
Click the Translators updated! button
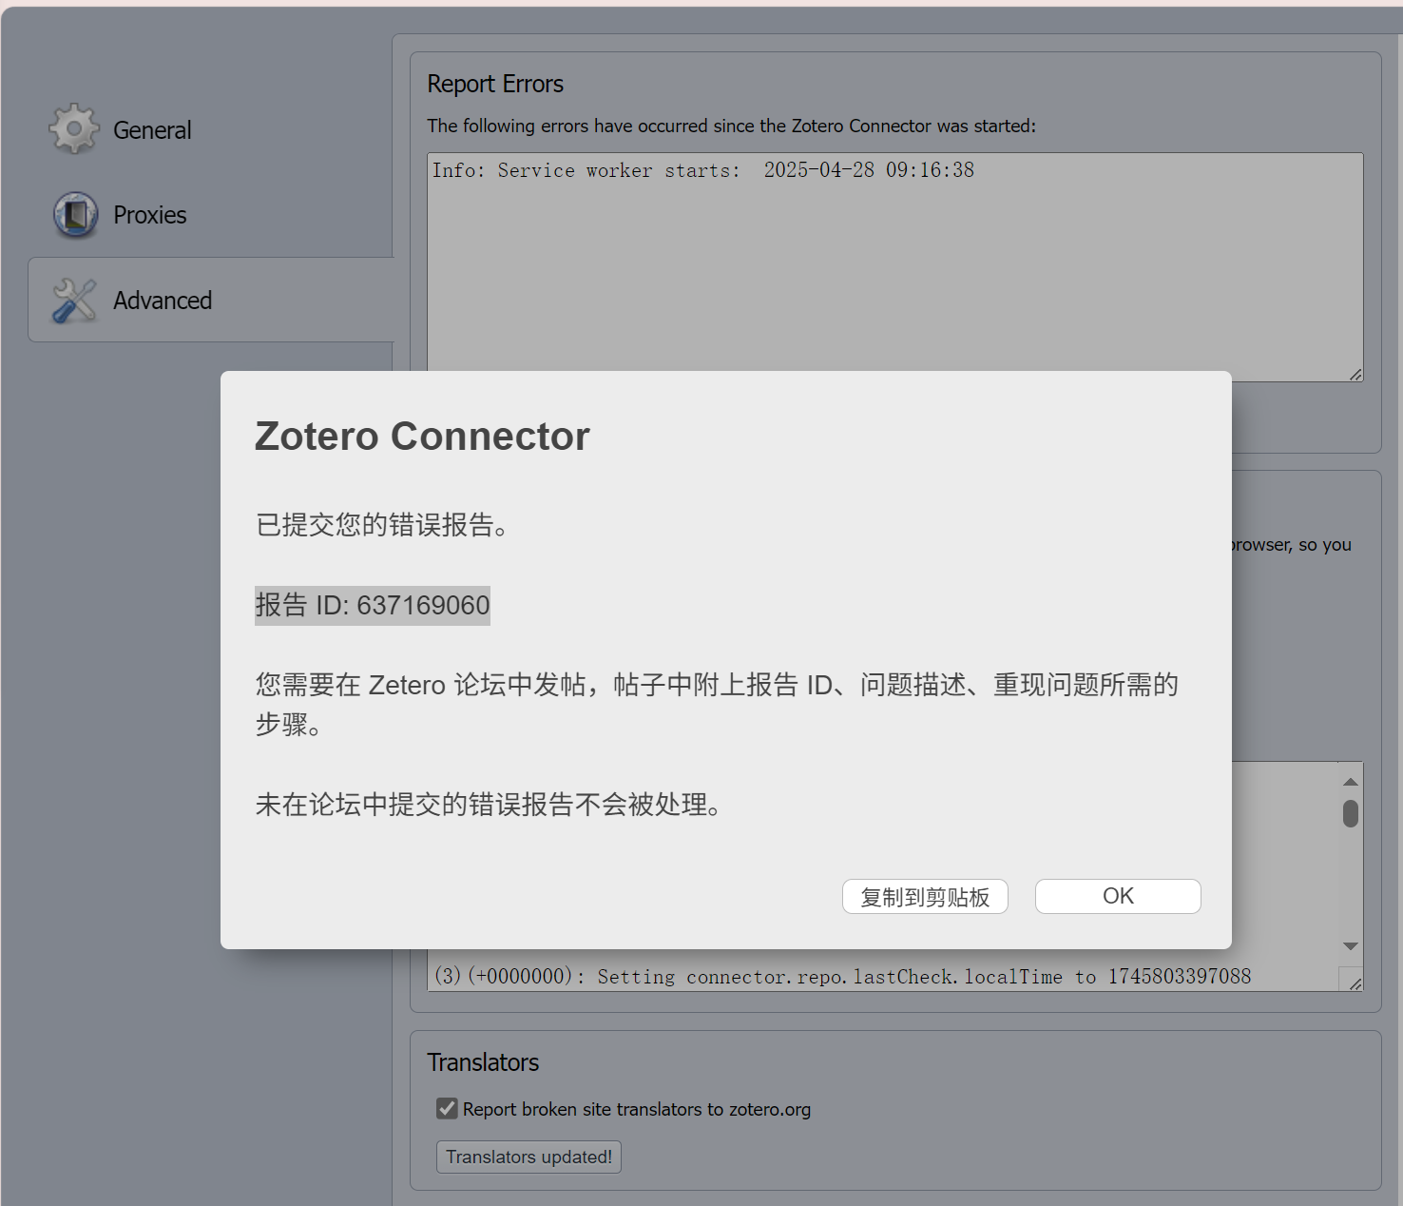coord(529,1157)
